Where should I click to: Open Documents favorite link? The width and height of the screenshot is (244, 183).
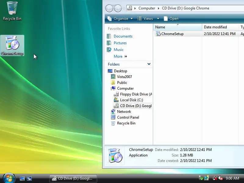123,36
